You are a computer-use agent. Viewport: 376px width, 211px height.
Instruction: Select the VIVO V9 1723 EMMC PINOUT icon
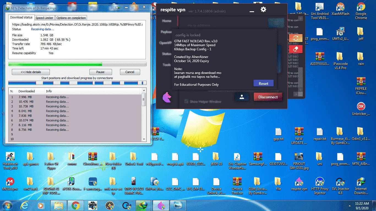pyautogui.click(x=134, y=186)
